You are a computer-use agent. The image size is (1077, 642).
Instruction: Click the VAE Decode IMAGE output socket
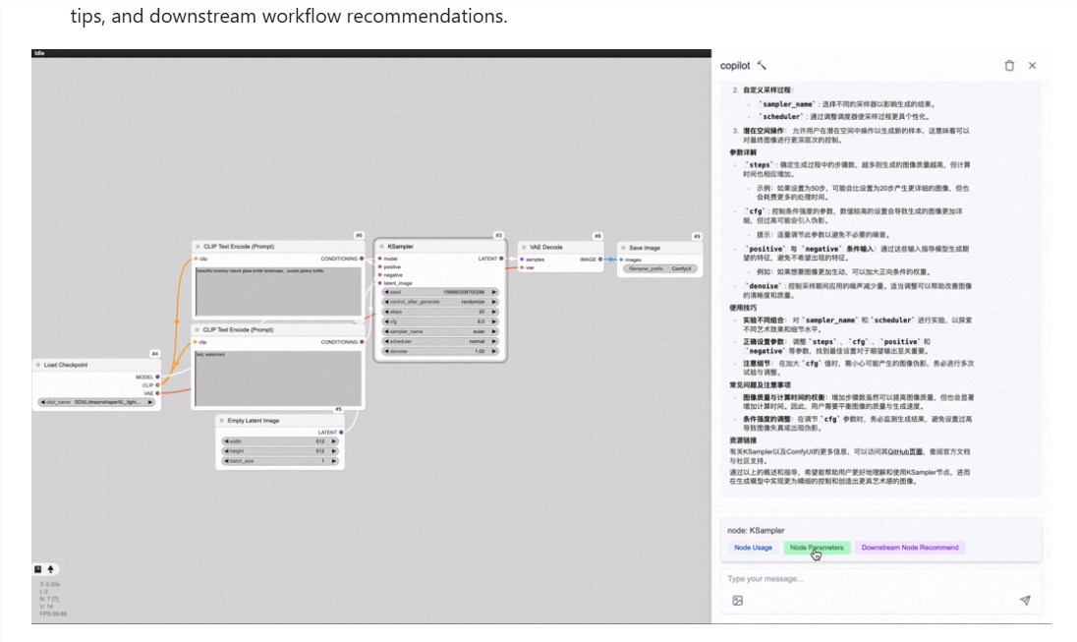[x=600, y=260]
